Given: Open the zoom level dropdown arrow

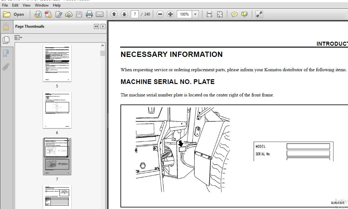Looking at the screenshot, I should (195, 14).
